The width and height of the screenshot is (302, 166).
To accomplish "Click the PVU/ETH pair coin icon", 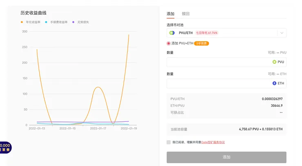I will point(172,33).
